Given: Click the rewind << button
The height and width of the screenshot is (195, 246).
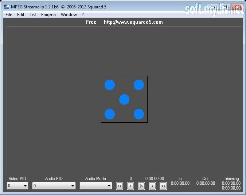Looking at the screenshot, I should coord(120,186).
